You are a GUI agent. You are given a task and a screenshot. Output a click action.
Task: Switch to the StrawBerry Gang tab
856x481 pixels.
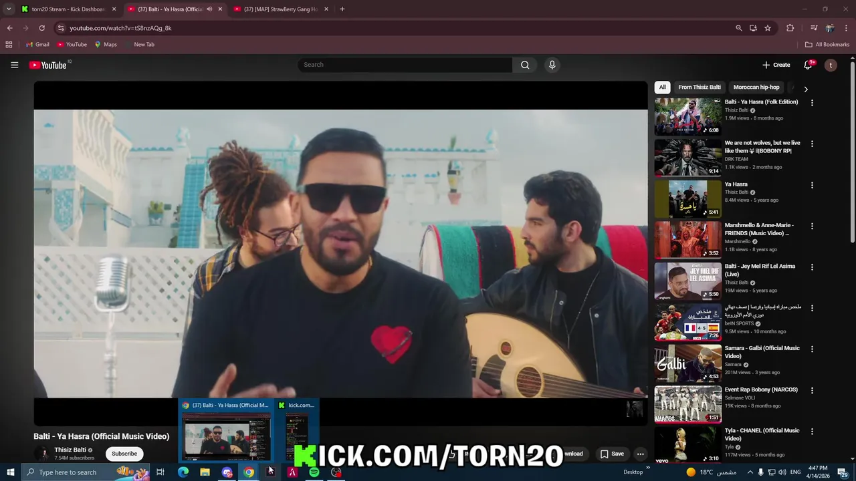coord(281,9)
